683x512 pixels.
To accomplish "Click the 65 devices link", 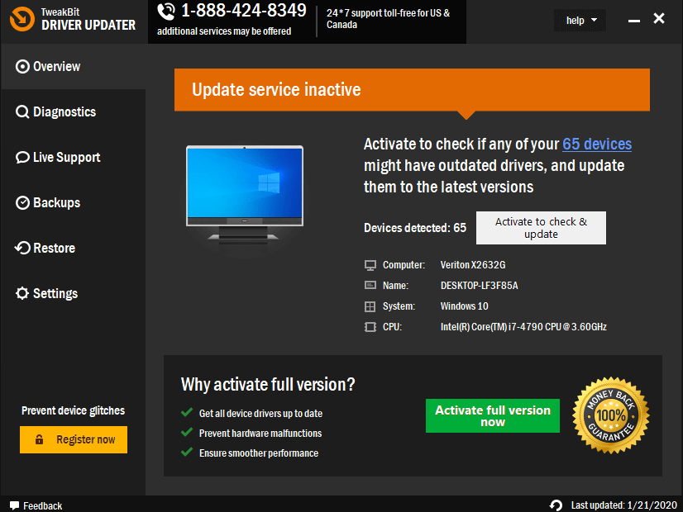I will point(597,144).
